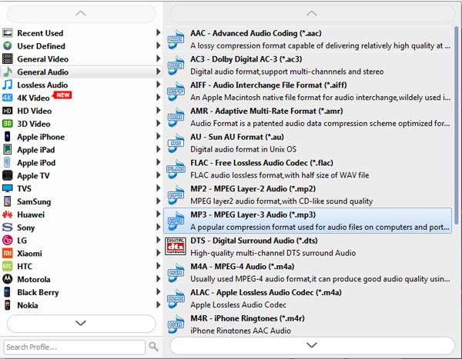Click the Search Profile input field
The width and height of the screenshot is (462, 359).
pyautogui.click(x=74, y=347)
